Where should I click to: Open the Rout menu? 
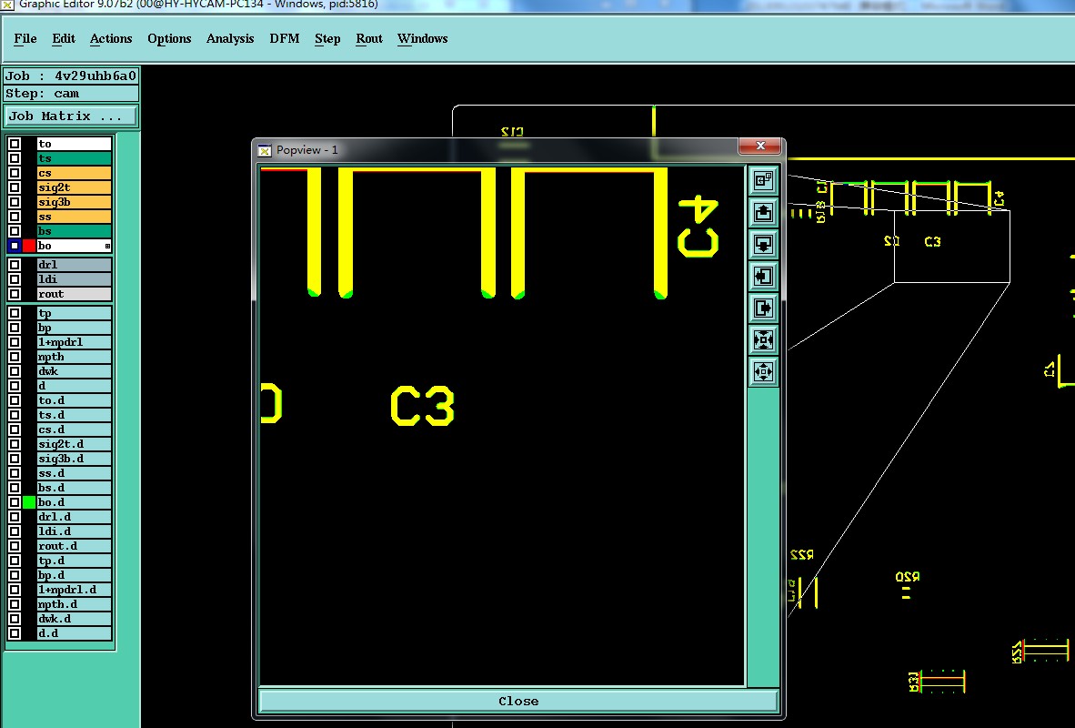[x=369, y=38]
